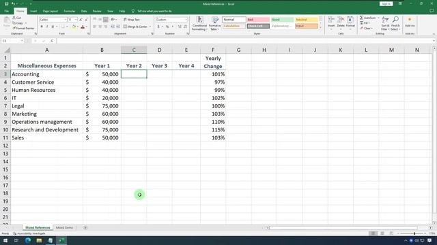Open Find & Select magnifier
Screen dimensions: 437x245
(x=395, y=23)
